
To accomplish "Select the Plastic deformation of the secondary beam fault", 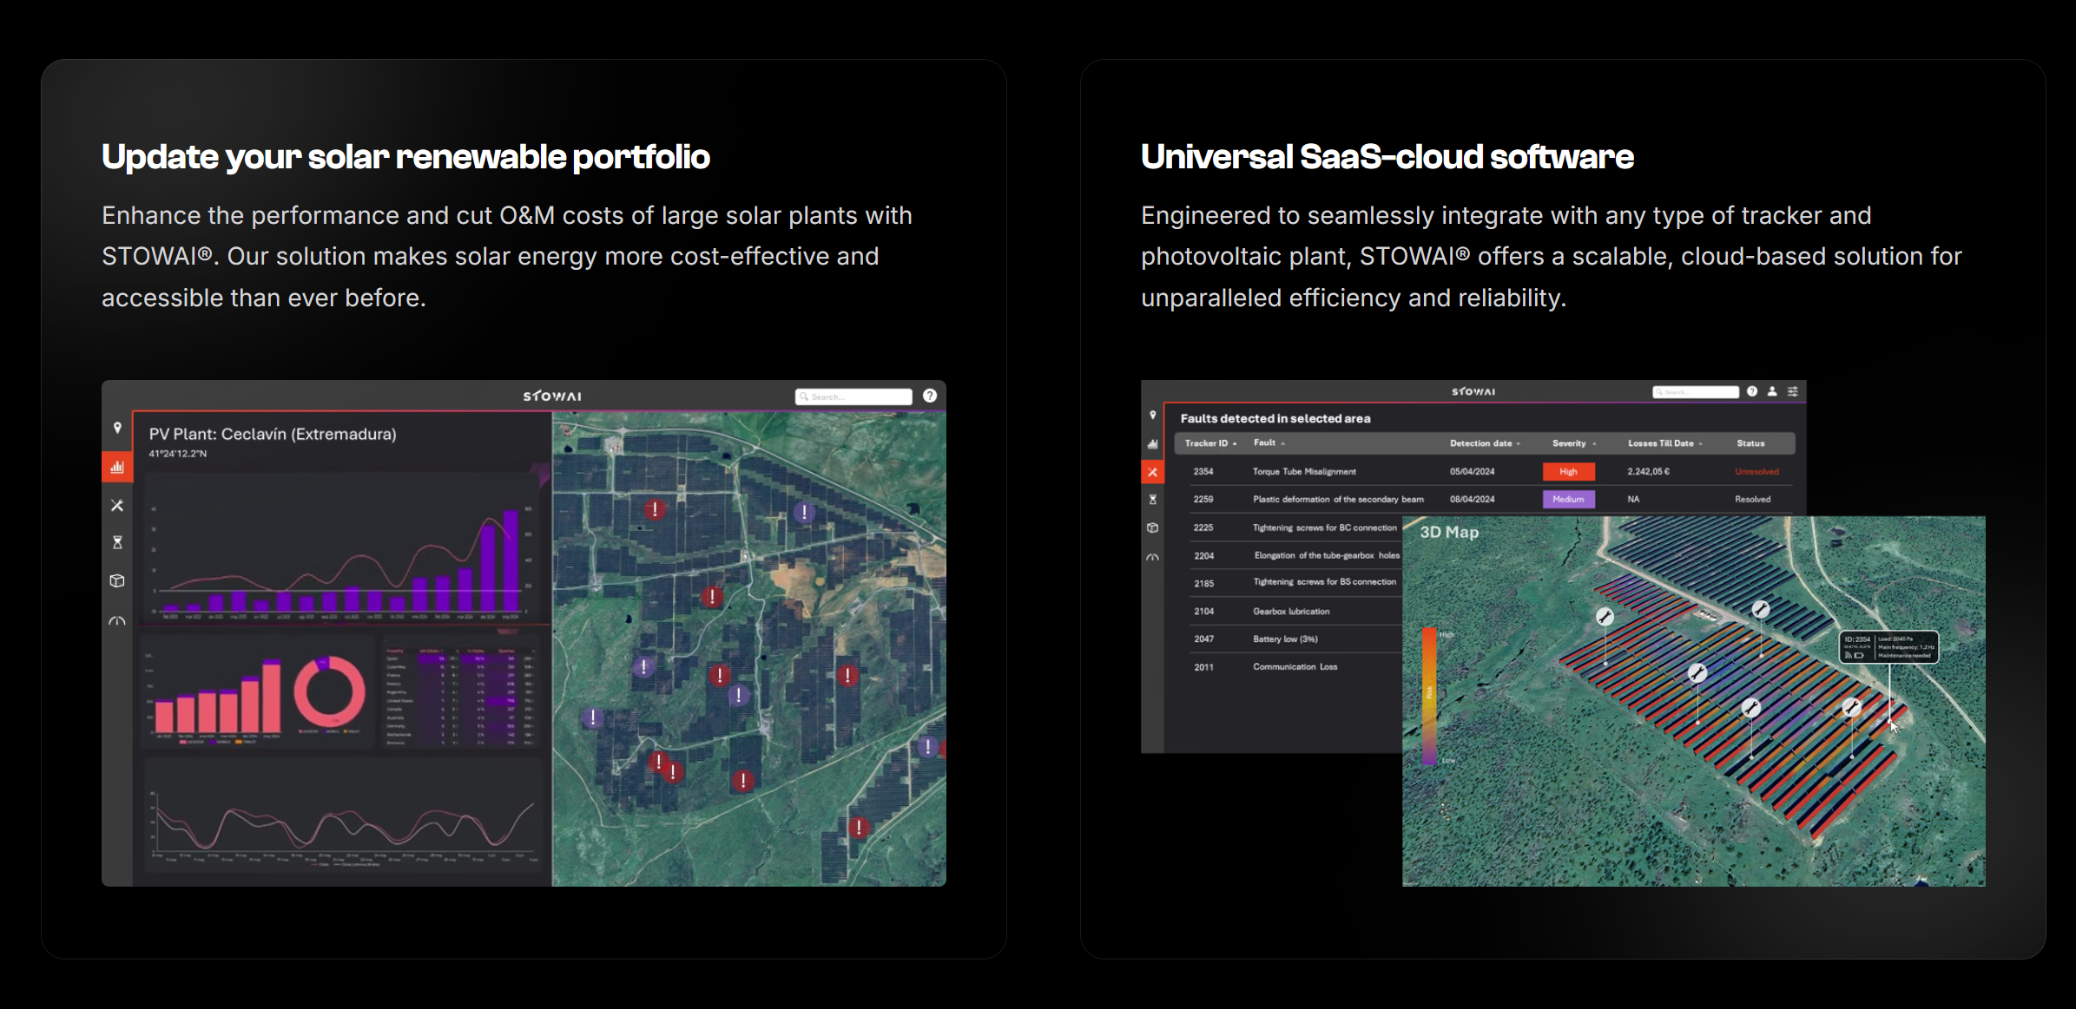I will 1338,500.
